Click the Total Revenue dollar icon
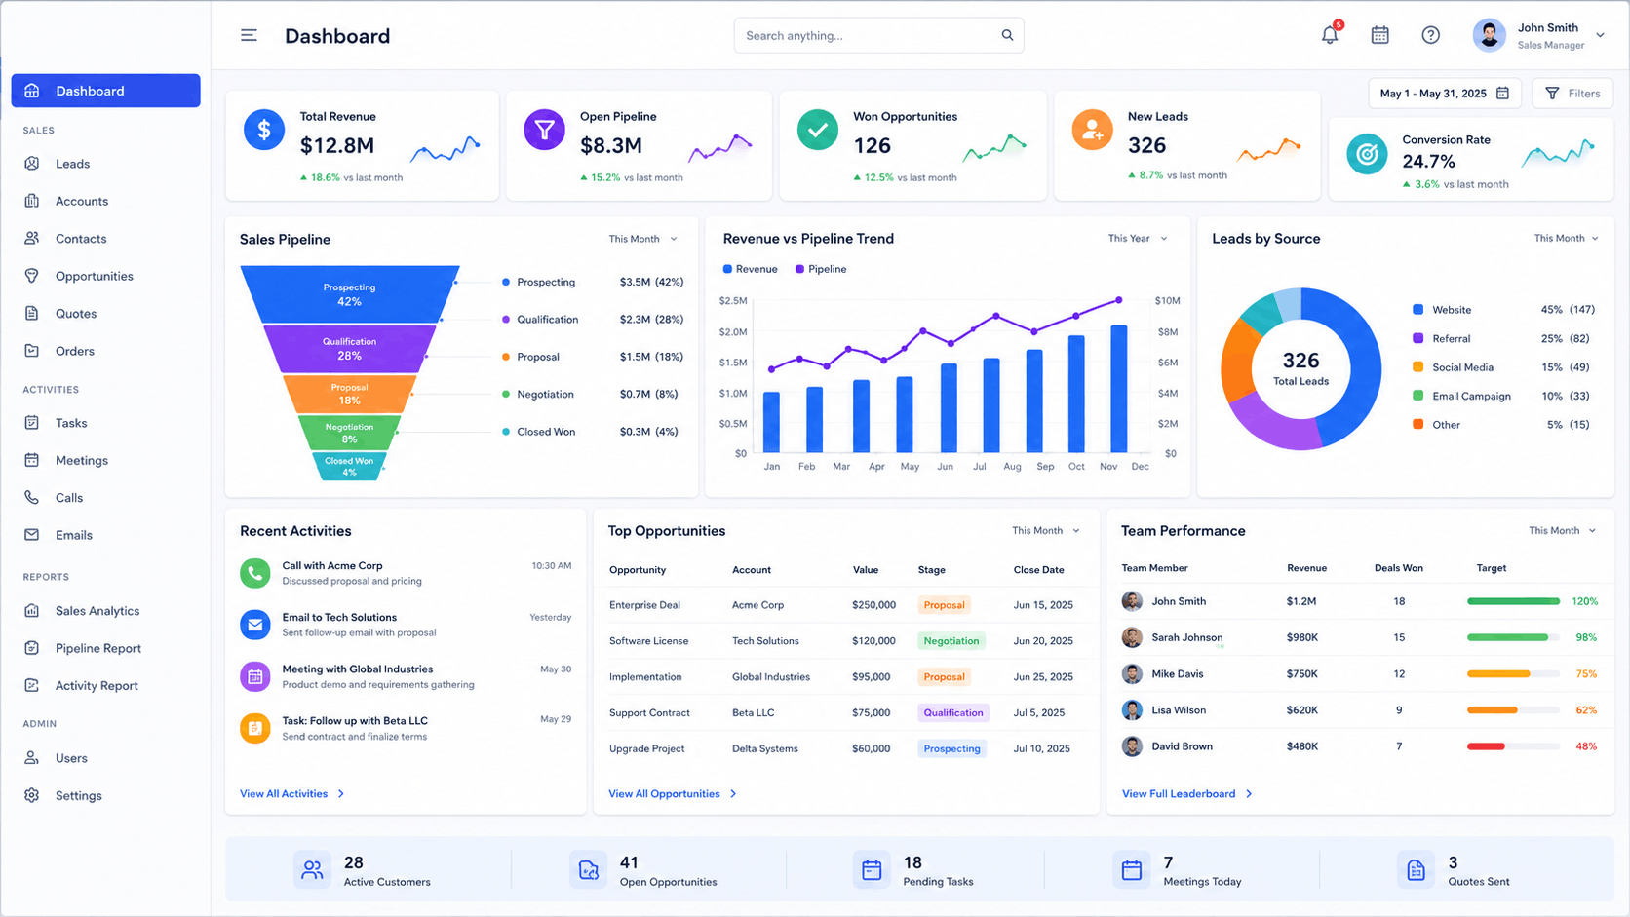This screenshot has height=917, width=1630. point(264,130)
